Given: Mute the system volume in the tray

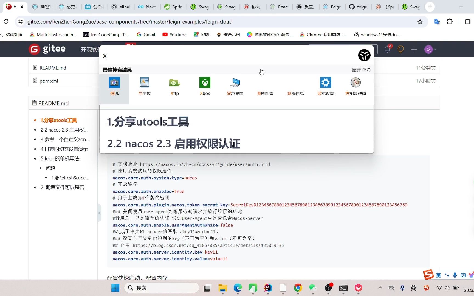Looking at the screenshot, I should 447,288.
